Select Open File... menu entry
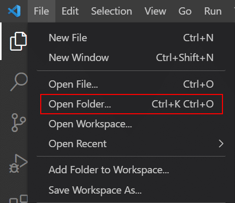The image size is (235, 203). [131, 85]
